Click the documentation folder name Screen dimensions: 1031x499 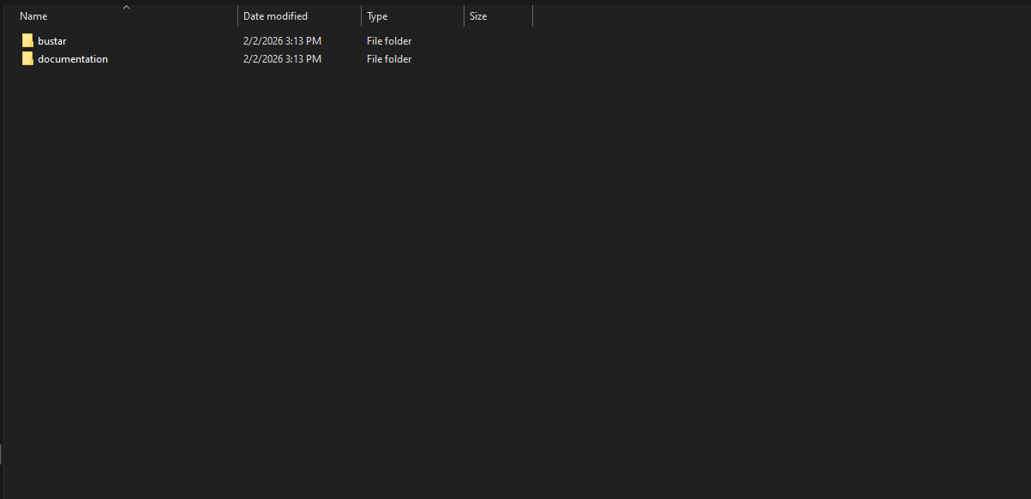click(x=73, y=59)
